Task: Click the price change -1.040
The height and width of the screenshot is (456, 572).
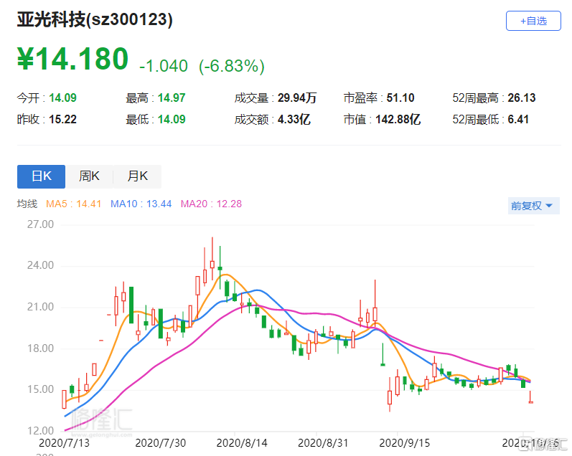Action: coord(164,66)
